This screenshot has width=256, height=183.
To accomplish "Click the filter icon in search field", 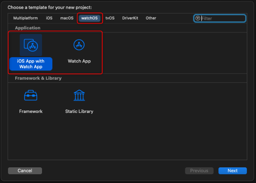I will tap(198, 18).
